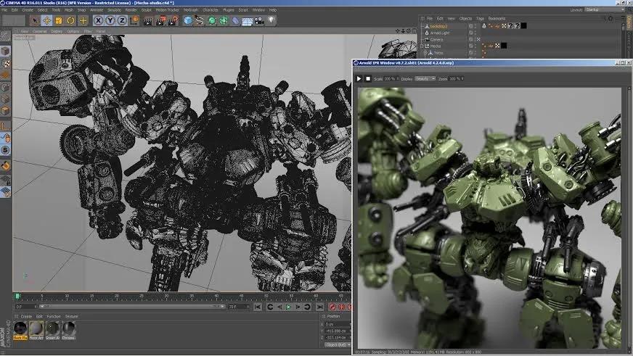Click the timeline frame ruler playhead
The width and height of the screenshot is (633, 356).
(x=17, y=296)
